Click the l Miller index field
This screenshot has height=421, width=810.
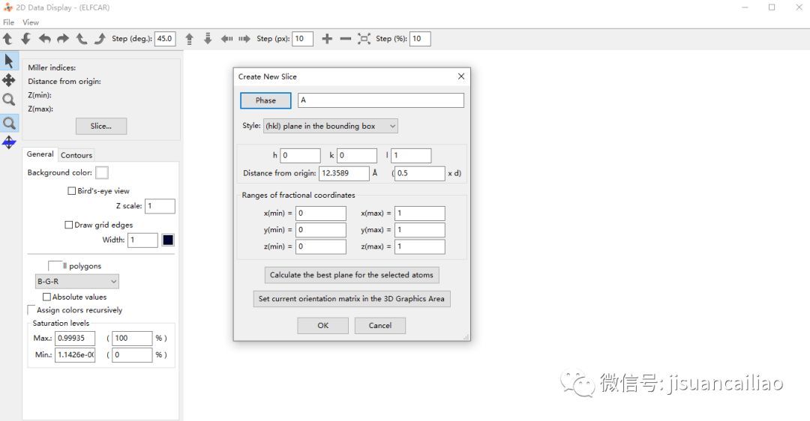(411, 155)
